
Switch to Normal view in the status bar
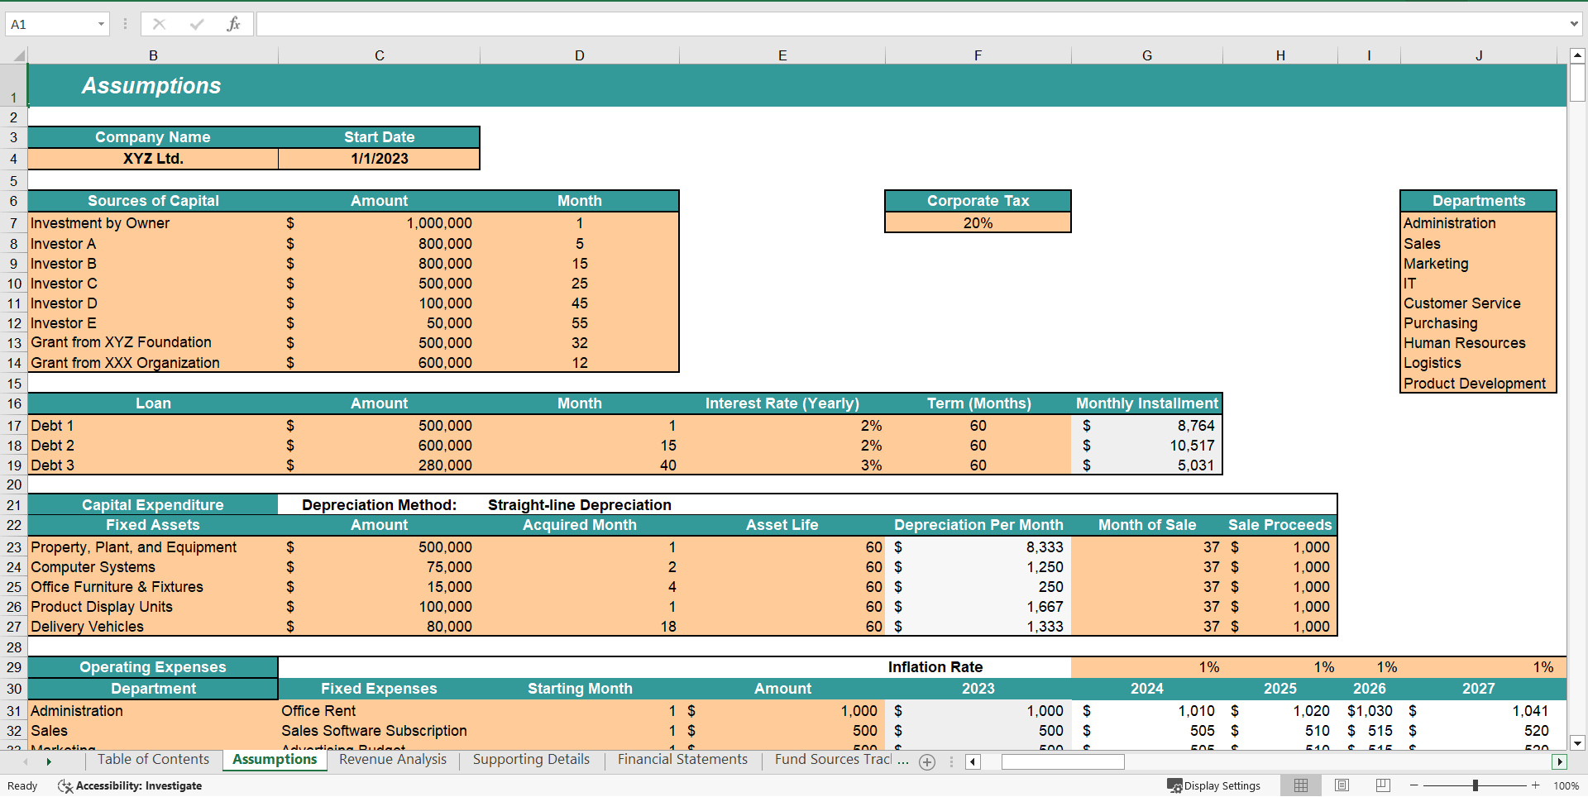tap(1300, 785)
